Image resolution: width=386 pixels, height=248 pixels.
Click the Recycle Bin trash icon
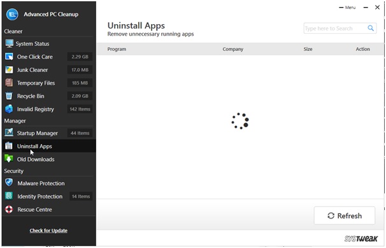9,96
